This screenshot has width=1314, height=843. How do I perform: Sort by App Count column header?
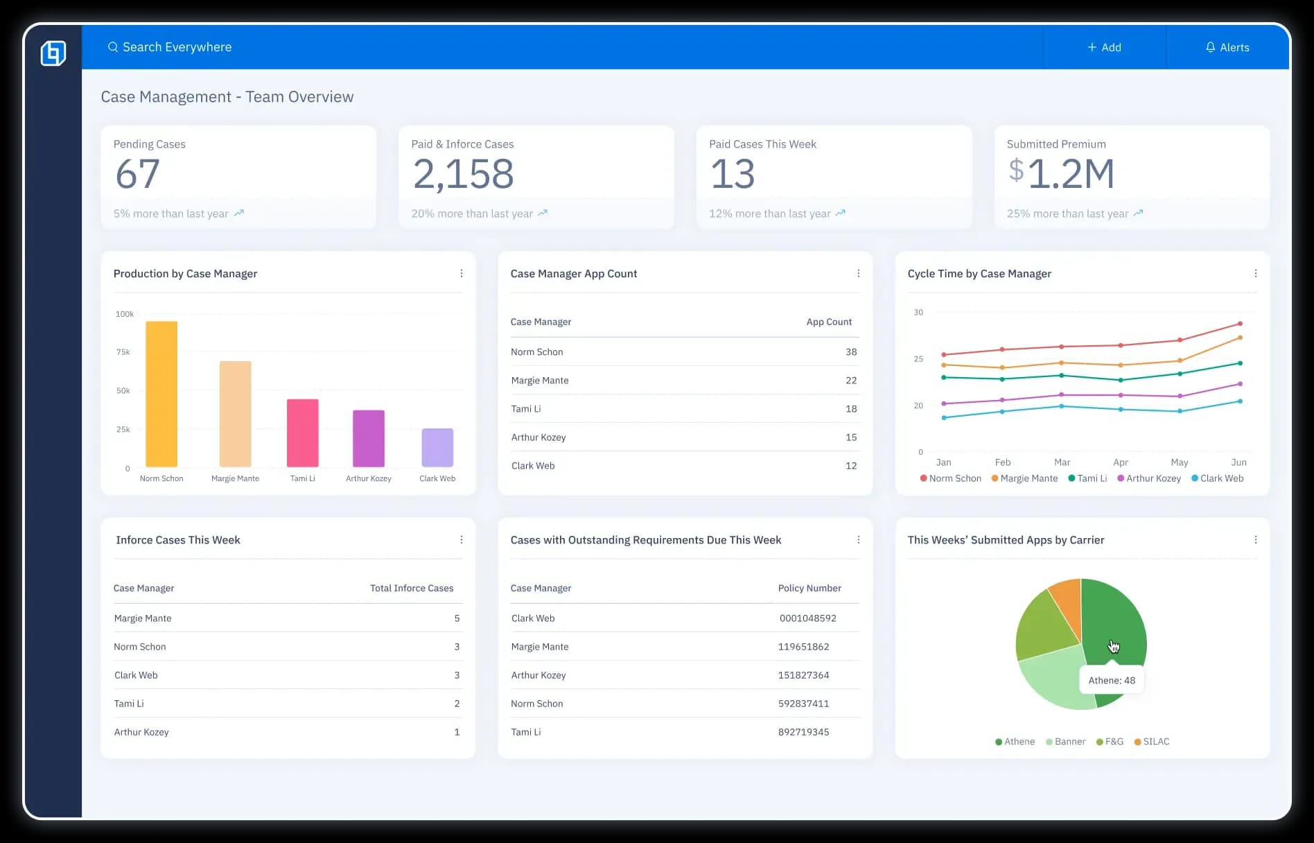(829, 322)
